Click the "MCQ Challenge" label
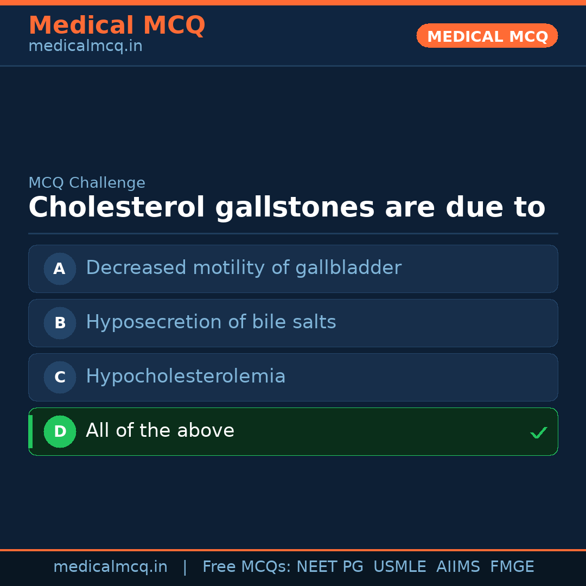The image size is (586, 586). click(87, 183)
